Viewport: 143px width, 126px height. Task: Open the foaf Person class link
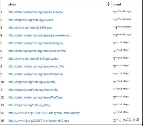30,28
